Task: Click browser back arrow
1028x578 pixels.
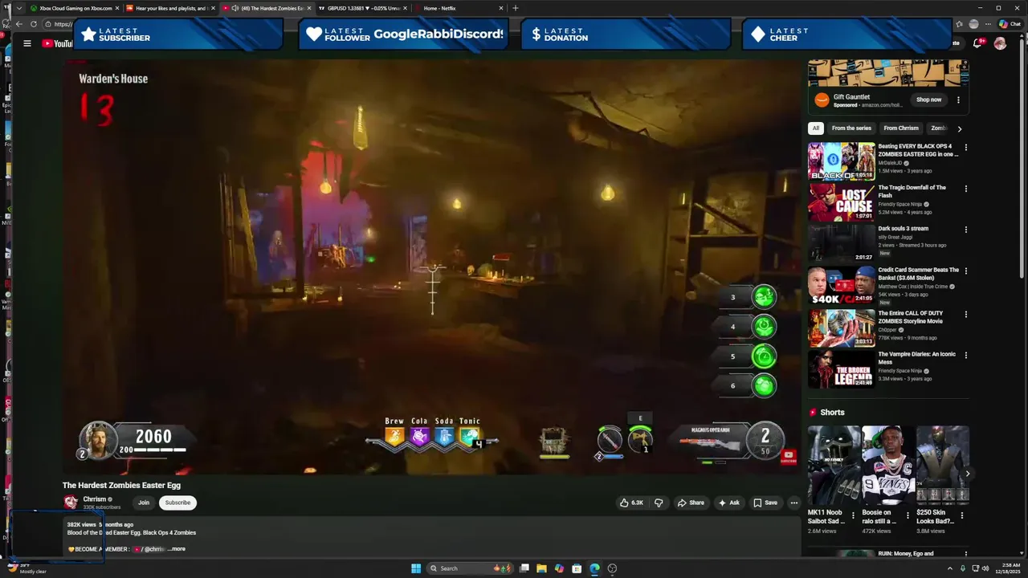Action: [18, 24]
